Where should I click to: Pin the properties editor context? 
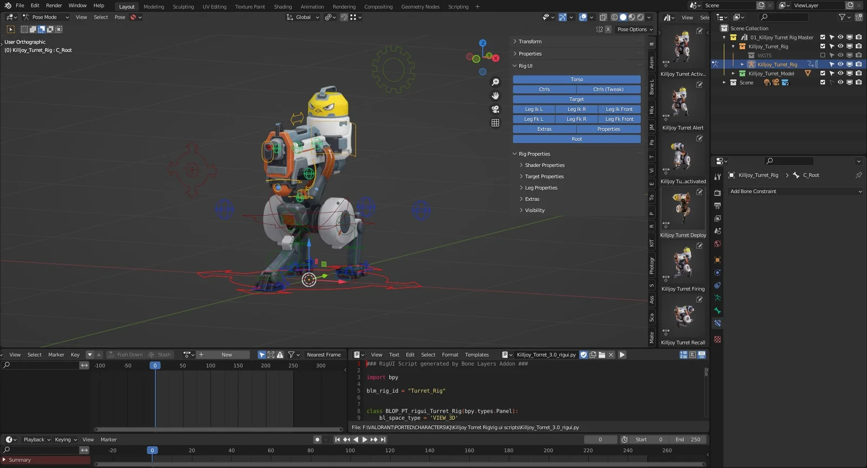click(859, 175)
